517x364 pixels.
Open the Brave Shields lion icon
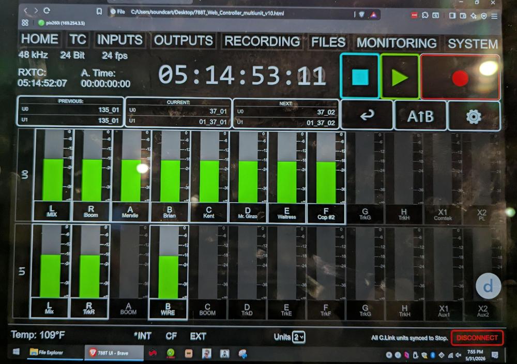click(362, 14)
